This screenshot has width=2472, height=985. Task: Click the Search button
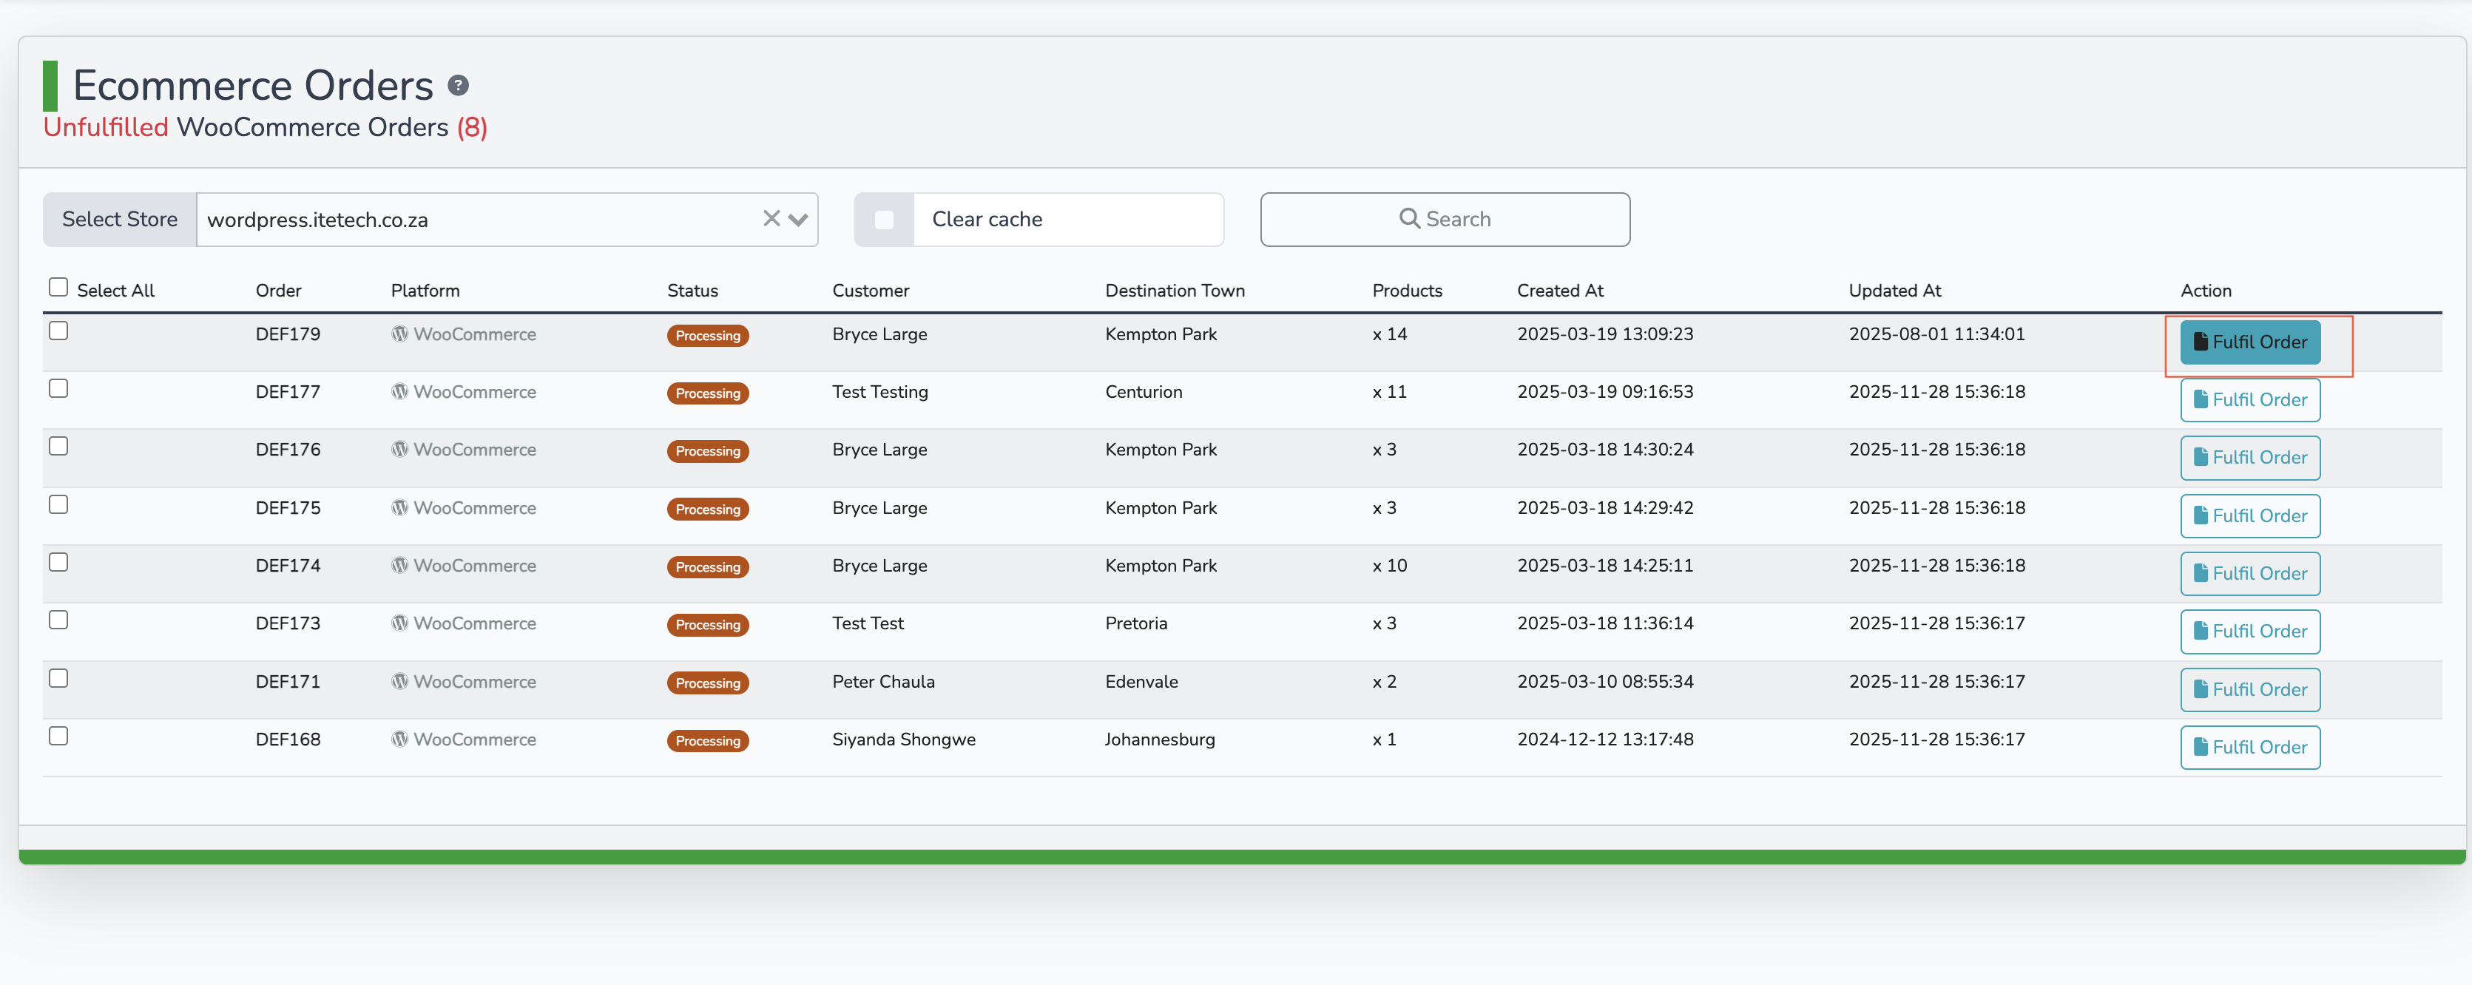[x=1445, y=220]
